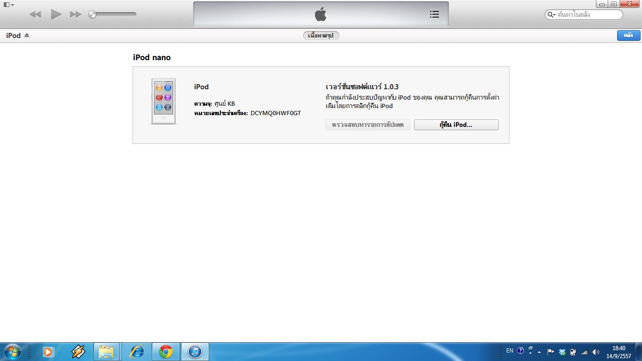
Task: Open Windows Media Player from taskbar
Action: pos(48,352)
